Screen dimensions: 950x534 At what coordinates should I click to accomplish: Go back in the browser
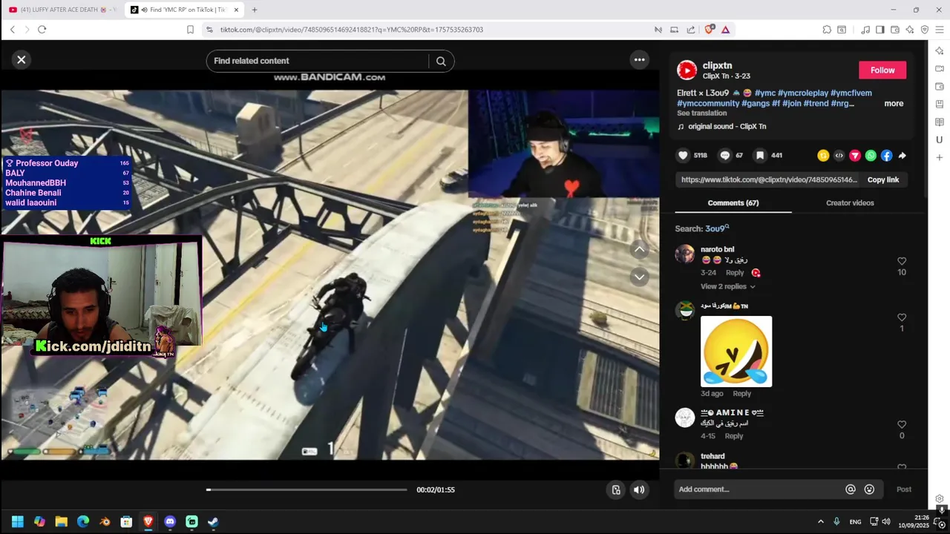12,30
